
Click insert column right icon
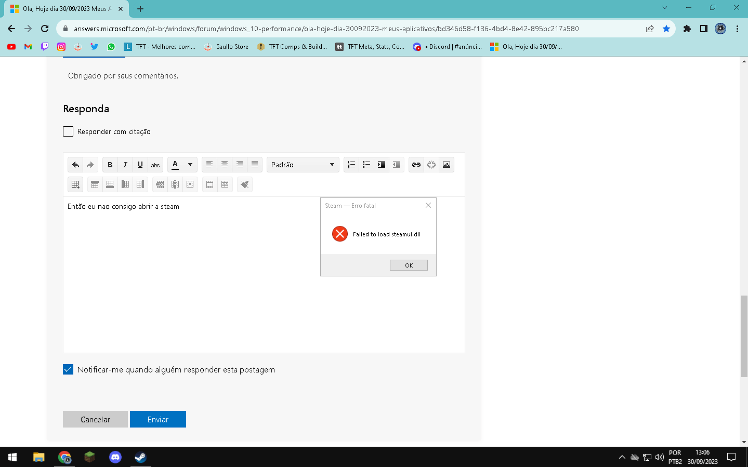[140, 184]
